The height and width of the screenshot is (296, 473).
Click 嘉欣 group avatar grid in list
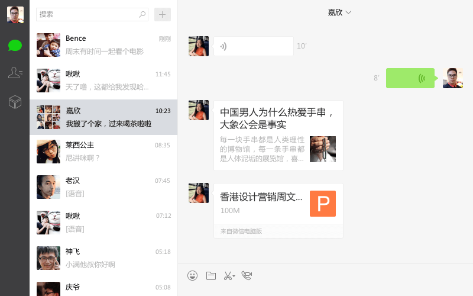48,117
